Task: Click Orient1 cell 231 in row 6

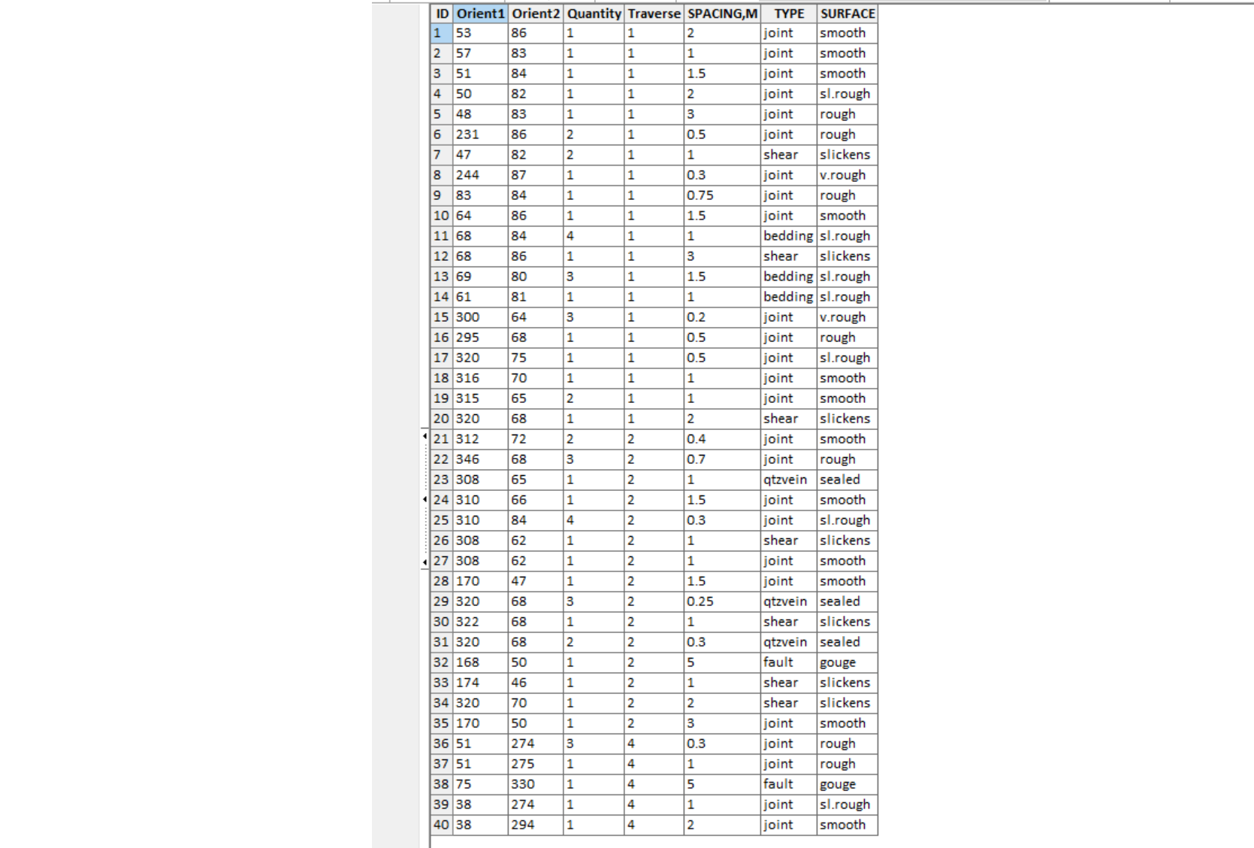Action: tap(480, 135)
